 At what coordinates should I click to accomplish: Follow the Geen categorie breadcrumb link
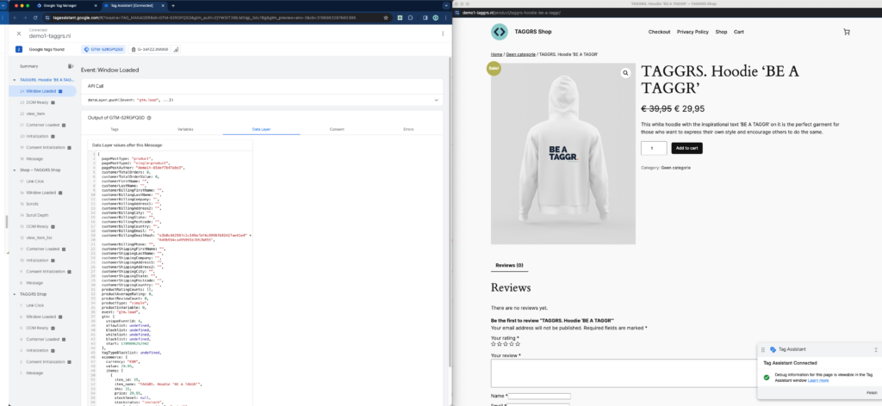521,54
